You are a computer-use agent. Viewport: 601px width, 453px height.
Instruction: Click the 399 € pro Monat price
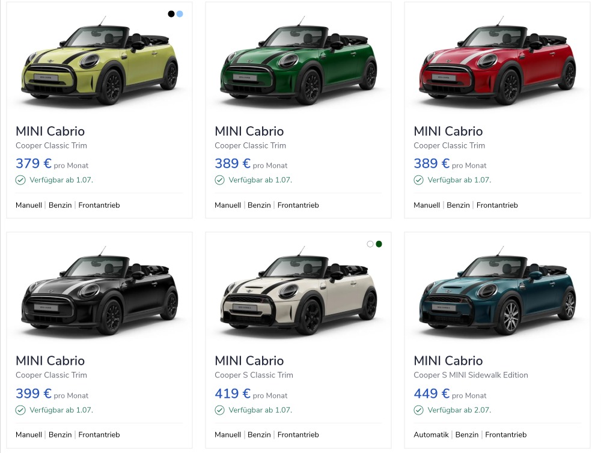(x=52, y=394)
